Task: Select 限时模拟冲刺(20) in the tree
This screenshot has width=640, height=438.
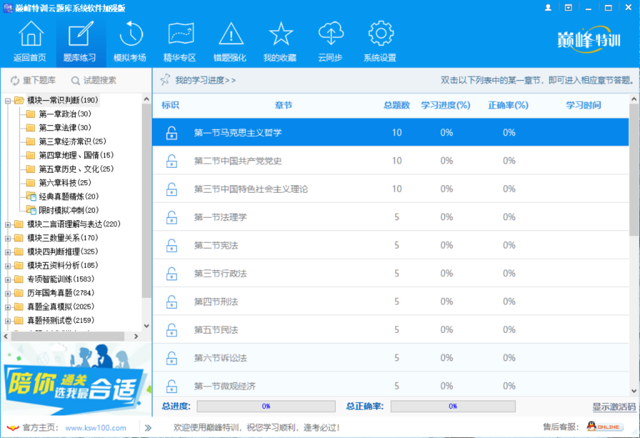Action: pos(69,210)
